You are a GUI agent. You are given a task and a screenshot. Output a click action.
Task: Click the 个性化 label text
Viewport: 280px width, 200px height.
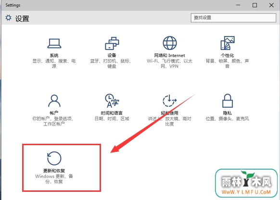[x=228, y=55]
